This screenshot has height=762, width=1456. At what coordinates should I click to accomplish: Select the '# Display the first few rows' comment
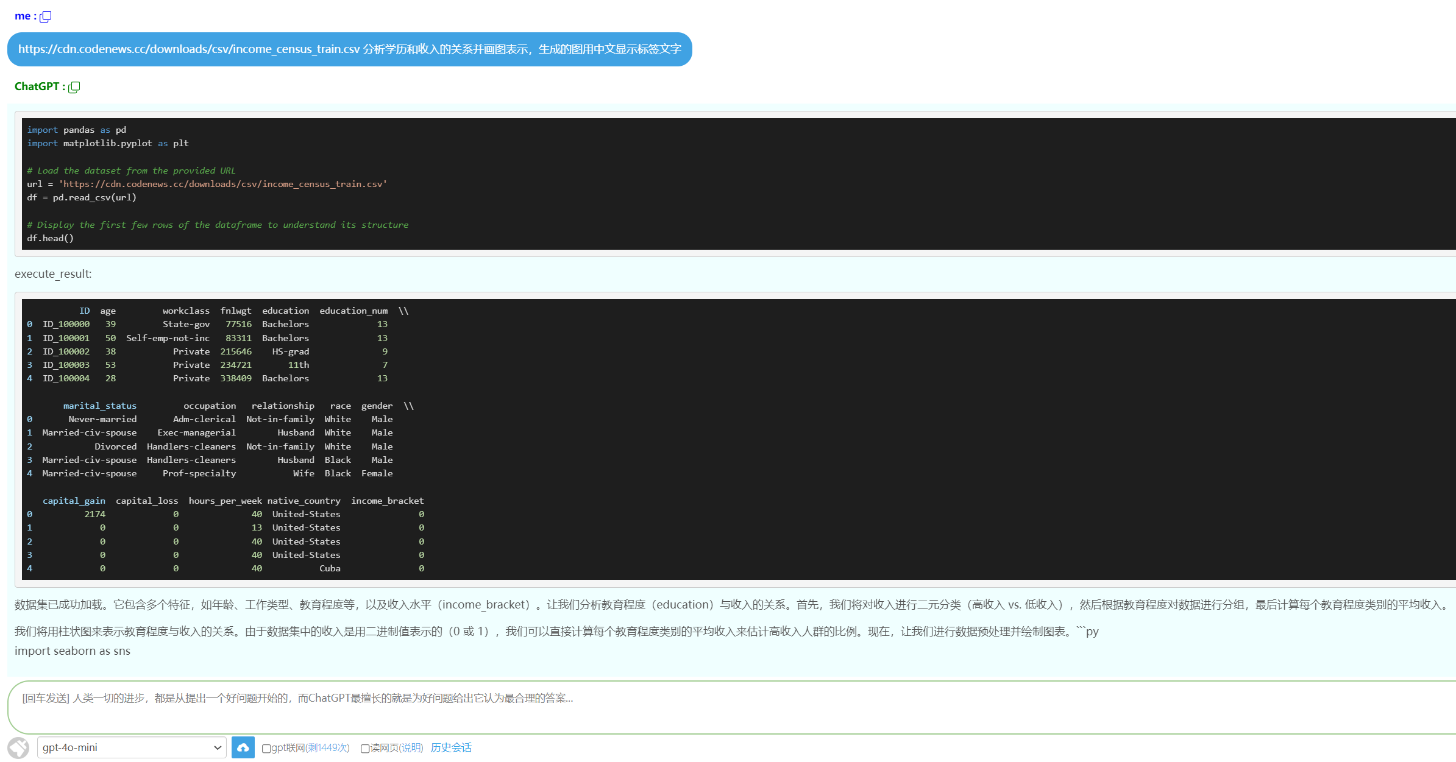click(218, 225)
